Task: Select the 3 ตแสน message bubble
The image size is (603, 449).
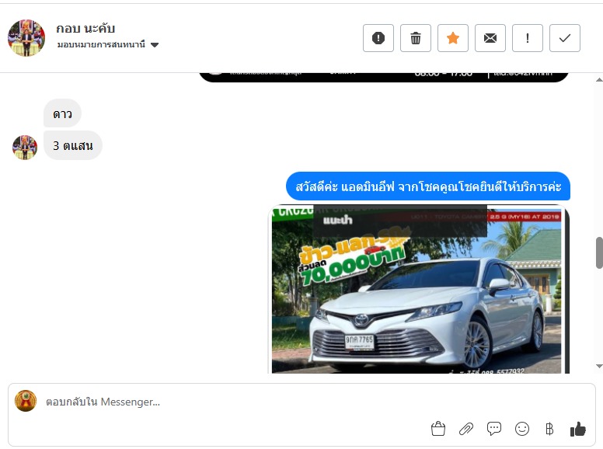Action: (73, 145)
